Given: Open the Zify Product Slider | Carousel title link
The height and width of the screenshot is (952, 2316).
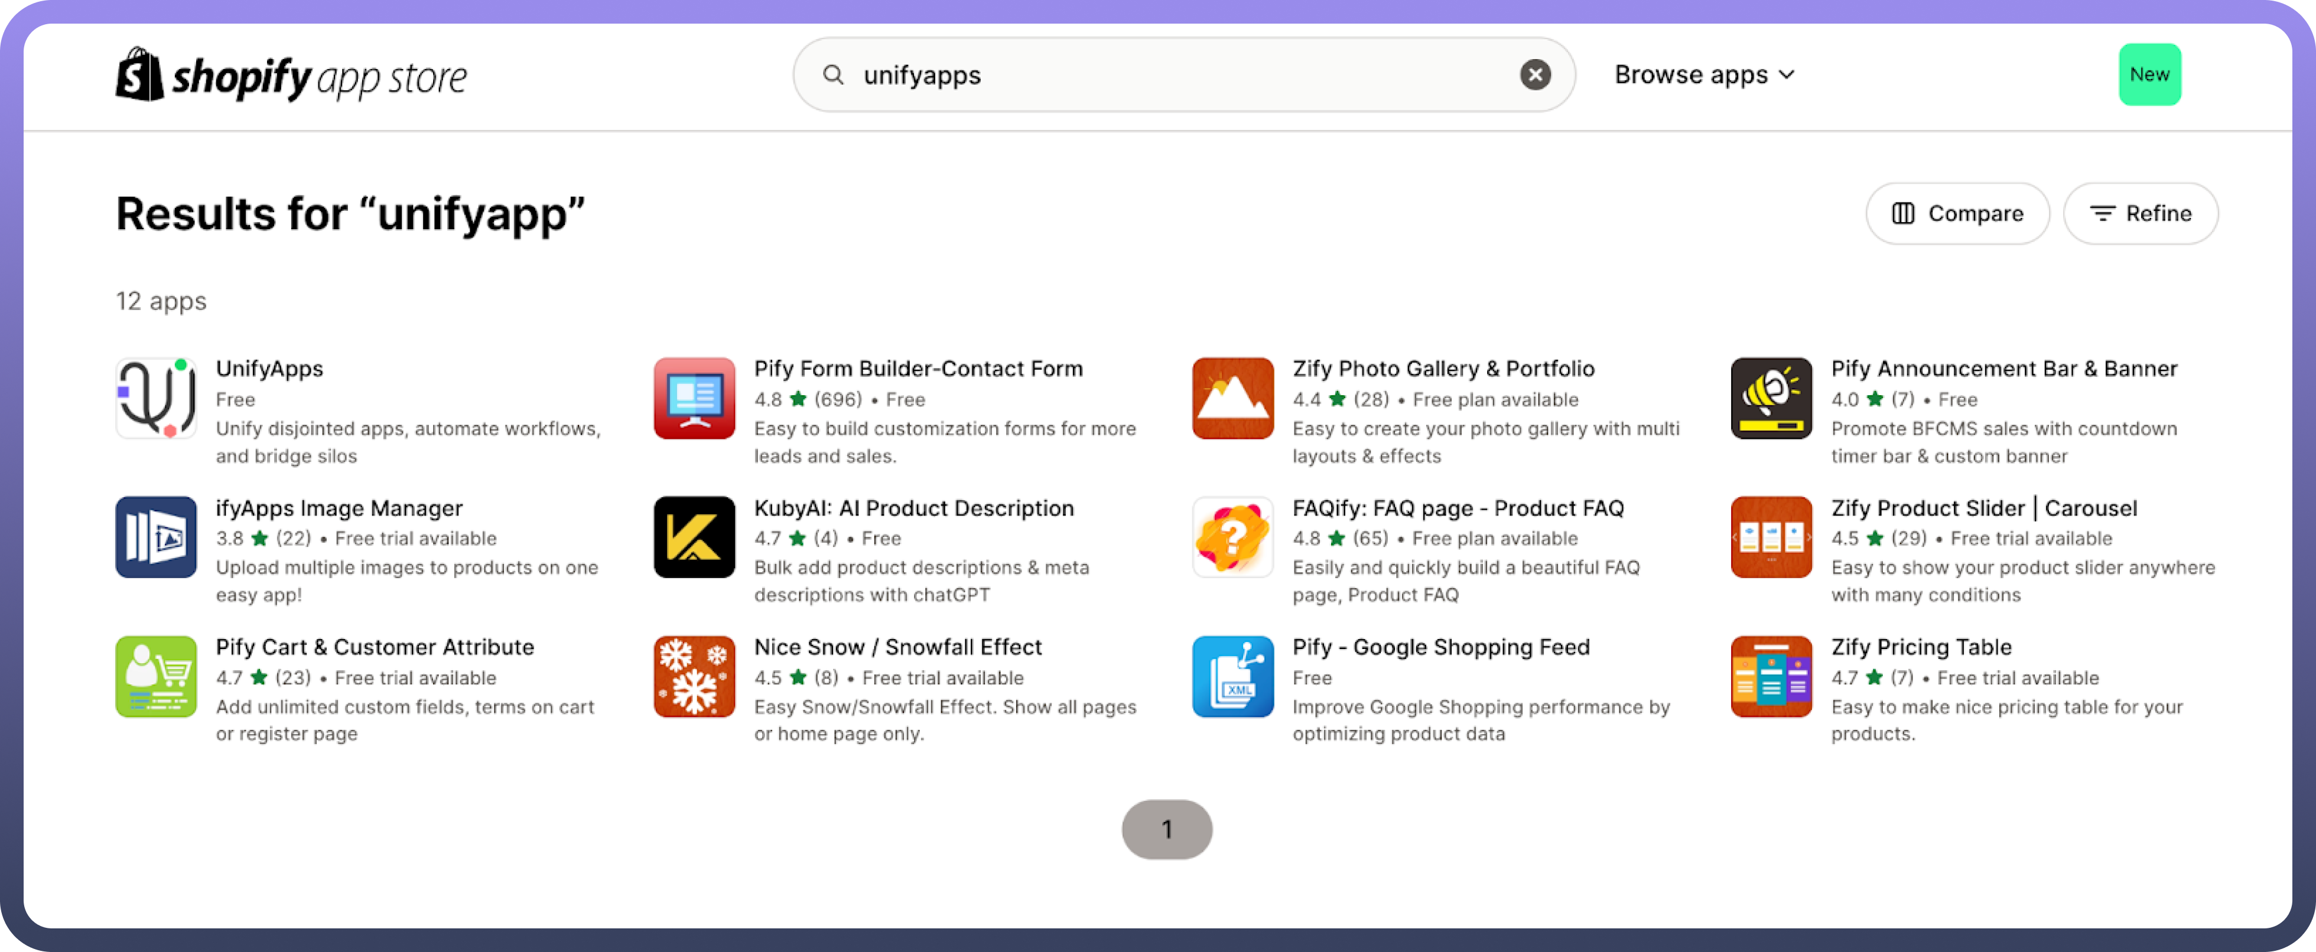Looking at the screenshot, I should 1983,508.
